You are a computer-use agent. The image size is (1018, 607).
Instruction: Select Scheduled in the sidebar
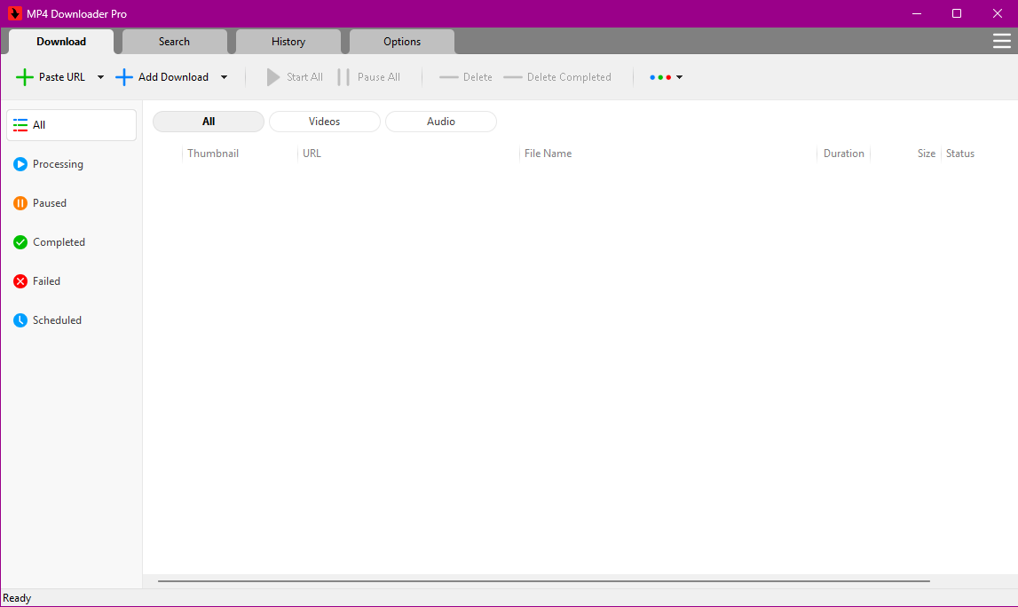[71, 320]
